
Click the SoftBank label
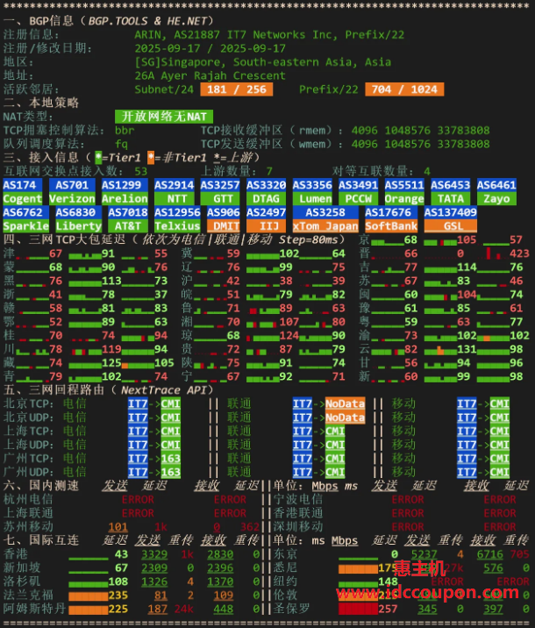coord(391,226)
